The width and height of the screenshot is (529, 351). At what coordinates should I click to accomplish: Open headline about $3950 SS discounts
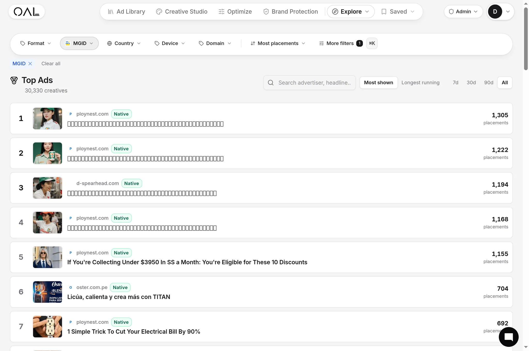click(x=187, y=262)
